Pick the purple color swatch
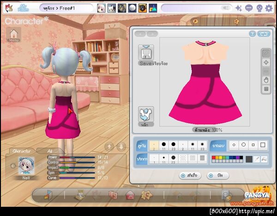 (x=238, y=158)
